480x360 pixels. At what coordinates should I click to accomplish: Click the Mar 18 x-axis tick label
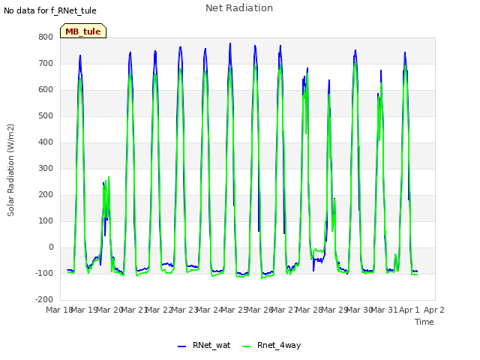pos(58,310)
